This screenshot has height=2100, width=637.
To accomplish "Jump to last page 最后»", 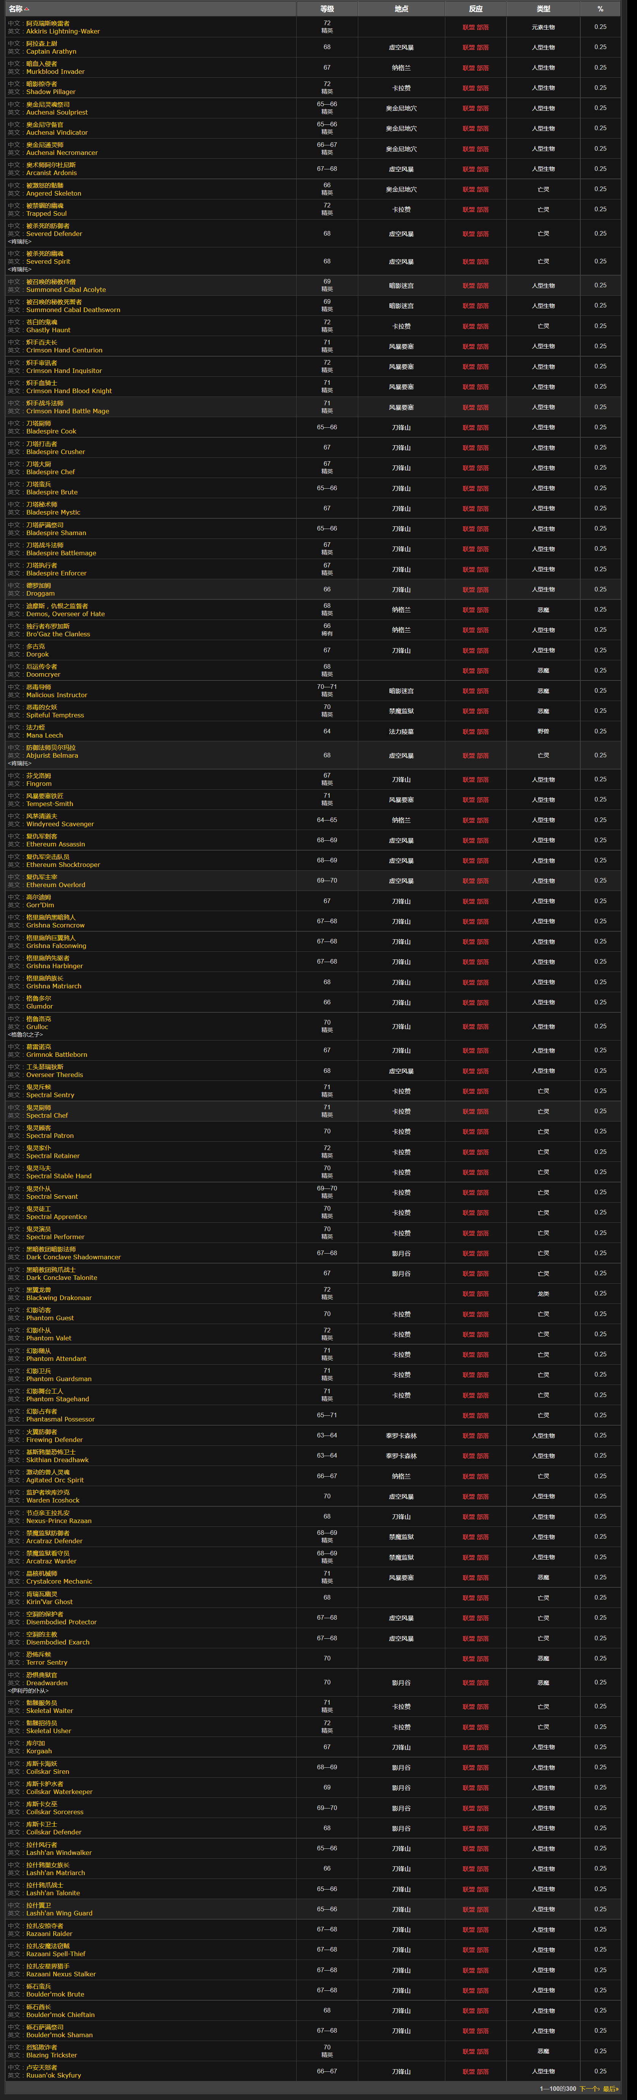I will (610, 2089).
